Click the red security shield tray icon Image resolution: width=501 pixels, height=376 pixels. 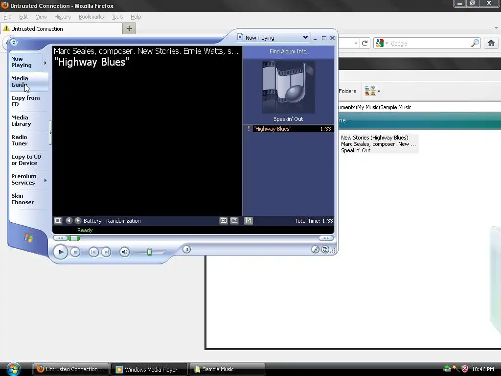465,369
